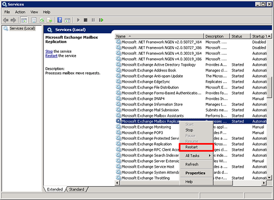Click the gear icon of Microsoft Exchange Service Host

pos(119,167)
